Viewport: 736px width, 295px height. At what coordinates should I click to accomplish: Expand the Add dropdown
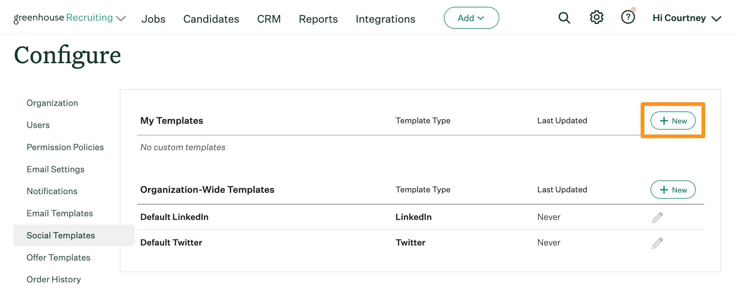tap(471, 18)
